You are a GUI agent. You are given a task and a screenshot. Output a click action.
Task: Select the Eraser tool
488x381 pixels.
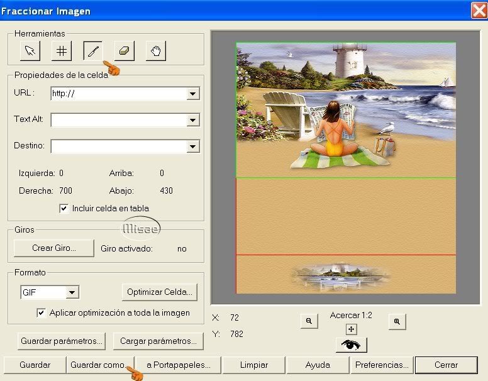[x=125, y=51]
